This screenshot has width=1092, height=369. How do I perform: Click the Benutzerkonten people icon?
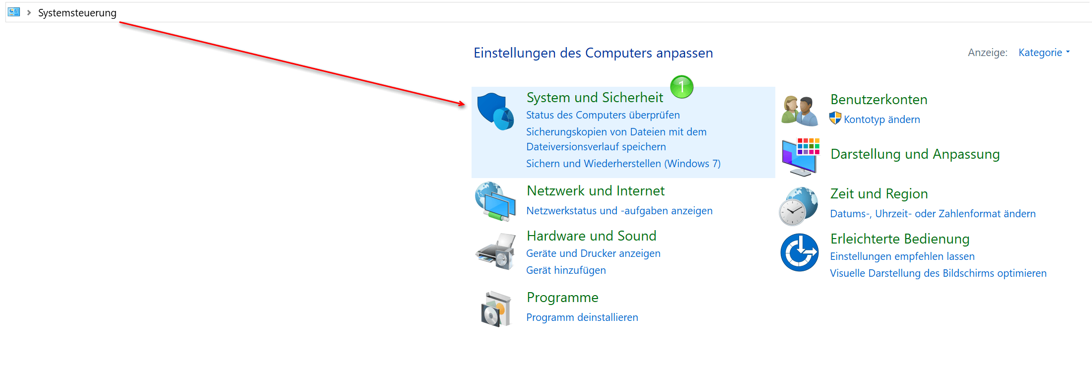click(799, 111)
